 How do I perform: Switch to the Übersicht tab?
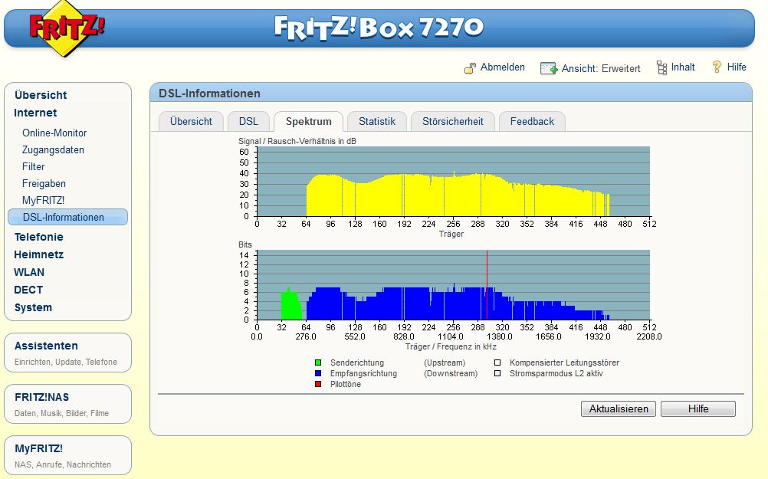point(191,121)
